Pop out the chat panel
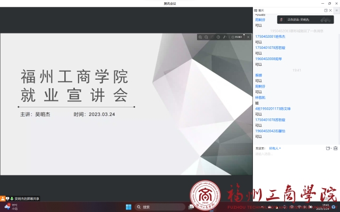 tap(326, 11)
